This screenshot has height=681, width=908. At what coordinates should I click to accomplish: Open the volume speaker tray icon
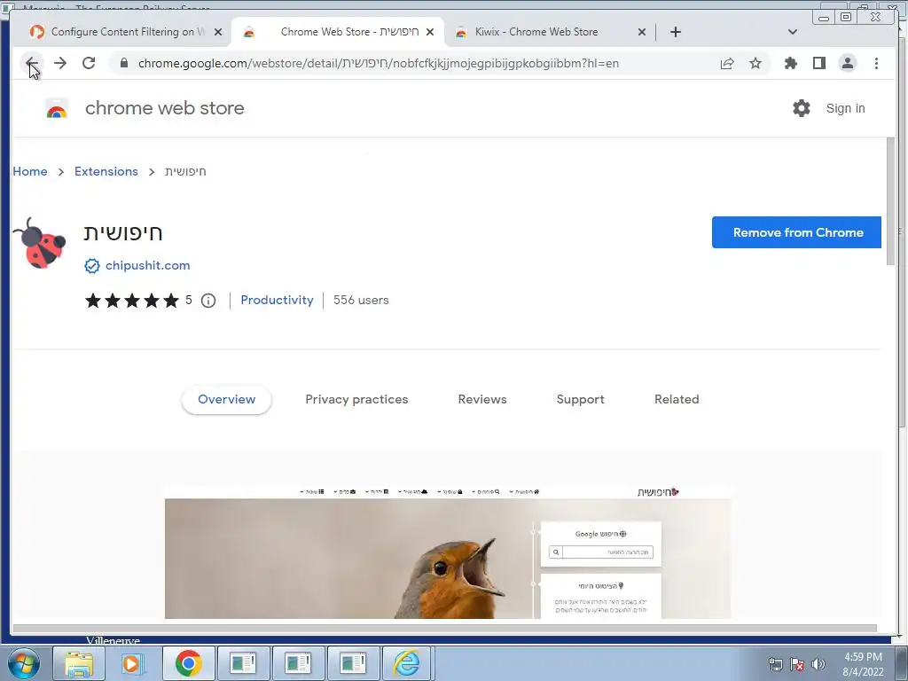[818, 663]
